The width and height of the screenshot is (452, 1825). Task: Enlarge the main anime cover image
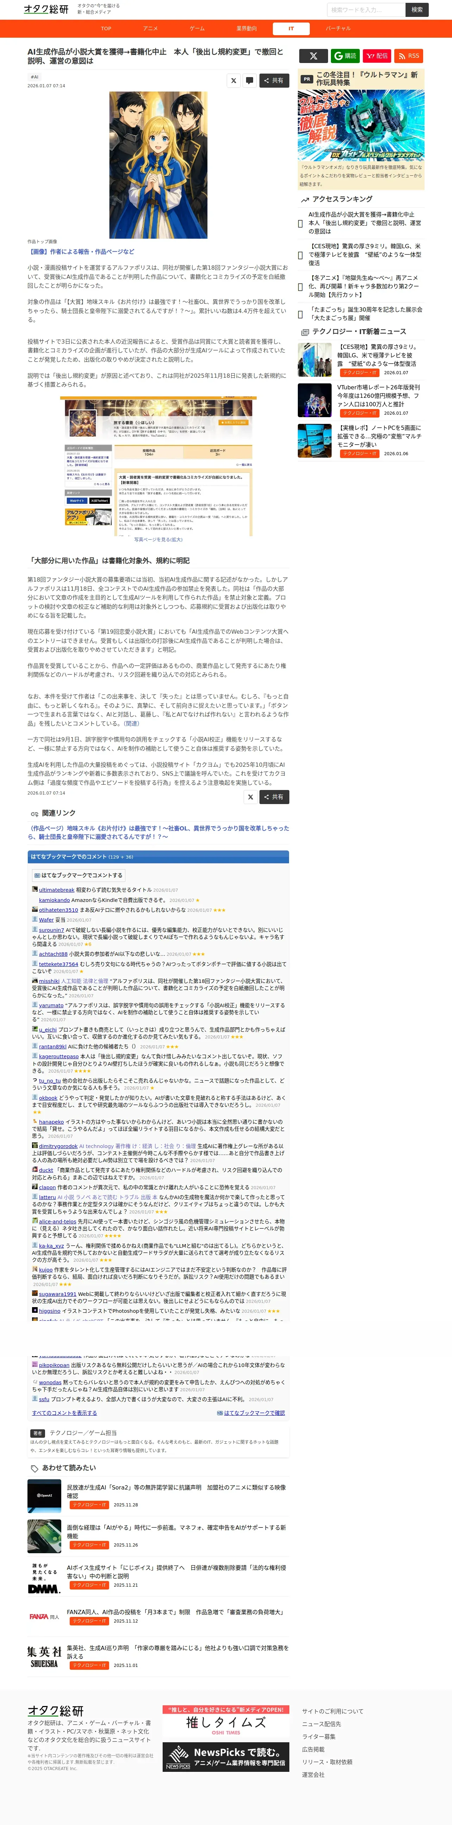[158, 164]
